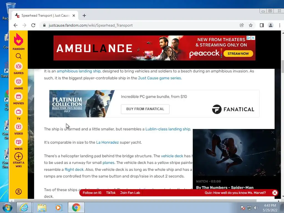The height and width of the screenshot is (213, 284).
Task: Open Windows Media Player from taskbar
Action: [59, 207]
